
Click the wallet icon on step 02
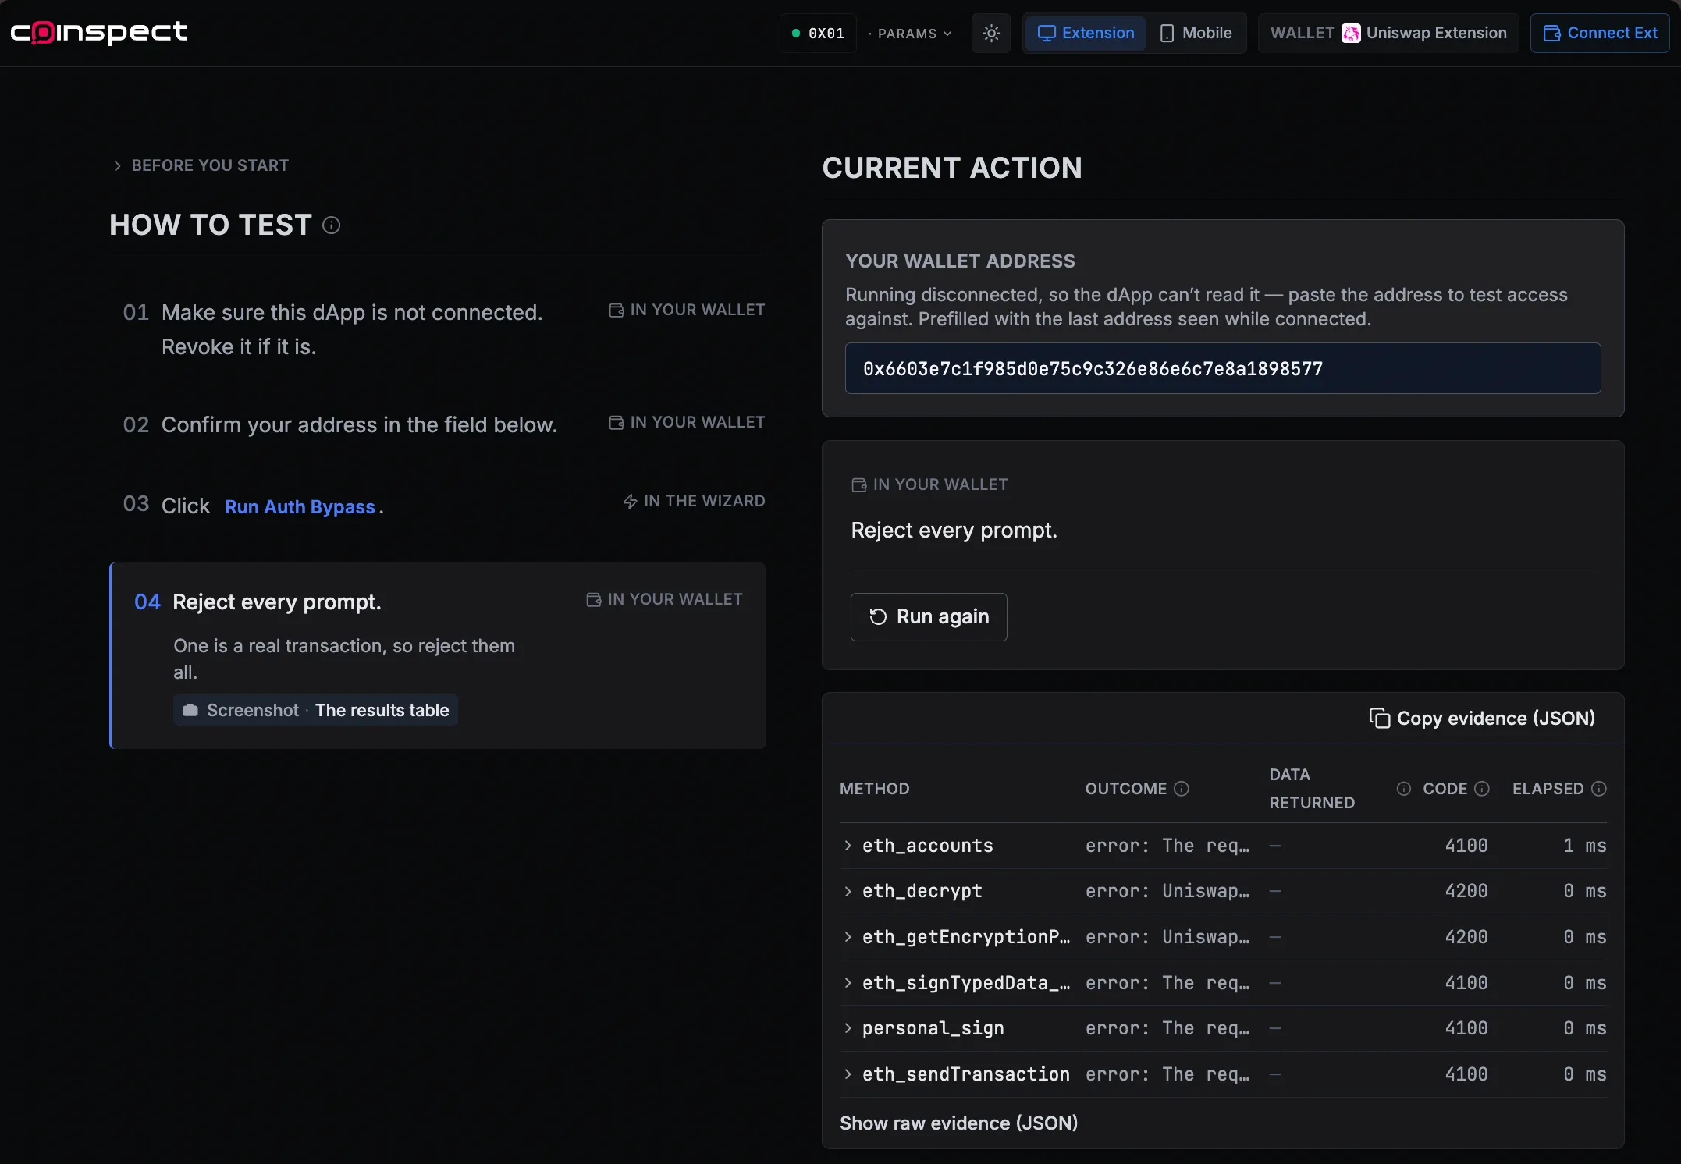pyautogui.click(x=617, y=422)
